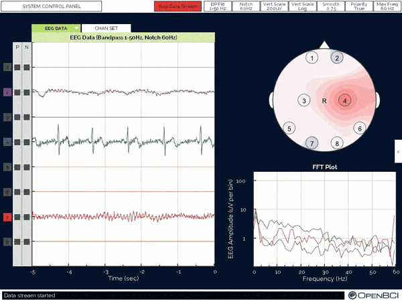Toggle channel 6 N impedance square
Viewport: 402px width, 301px height.
point(27,192)
